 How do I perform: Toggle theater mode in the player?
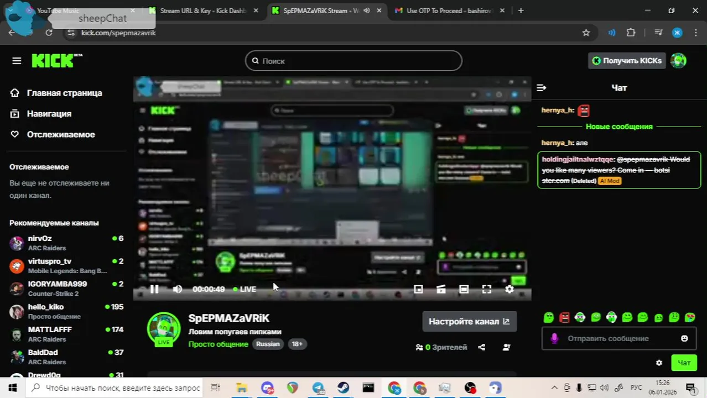(464, 289)
